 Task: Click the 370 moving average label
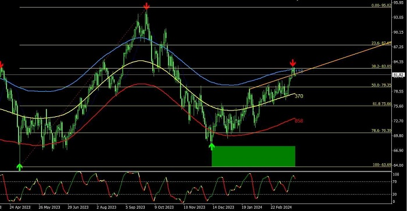pyautogui.click(x=299, y=96)
